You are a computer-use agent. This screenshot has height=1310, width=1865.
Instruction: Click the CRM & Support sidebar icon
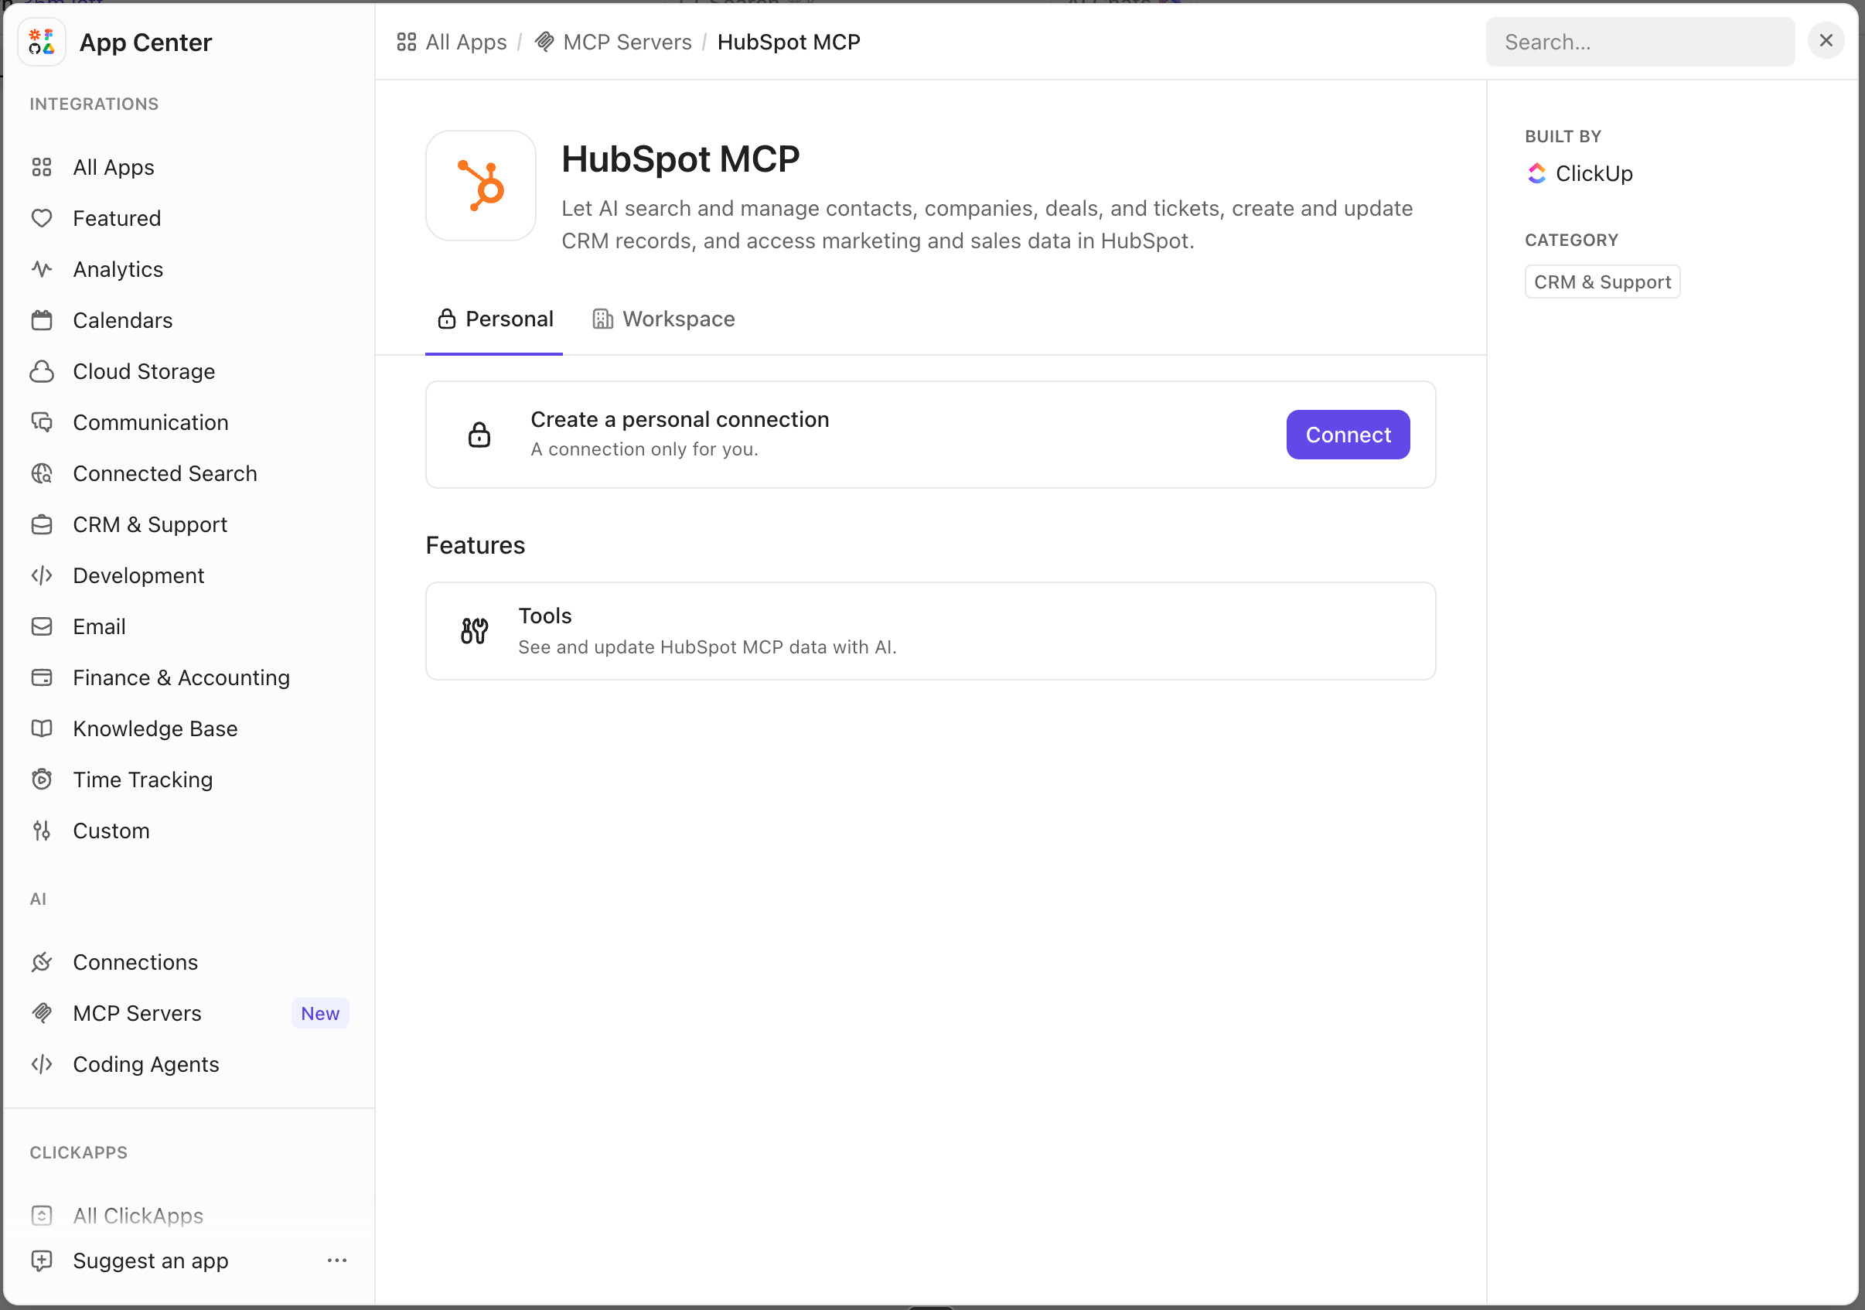tap(42, 524)
